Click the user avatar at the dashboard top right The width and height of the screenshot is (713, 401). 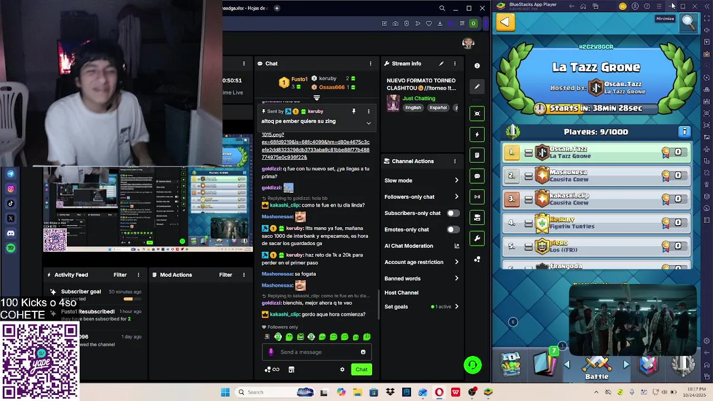(468, 43)
